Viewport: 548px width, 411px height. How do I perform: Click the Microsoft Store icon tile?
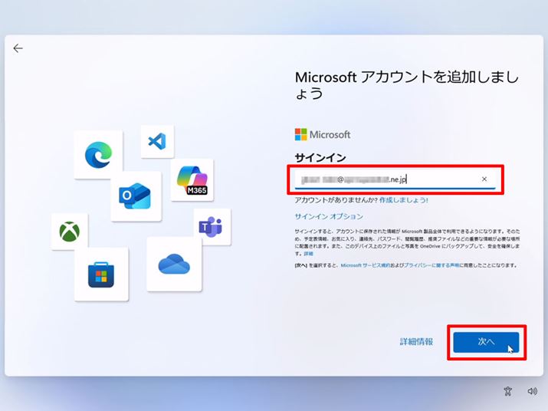tap(101, 274)
